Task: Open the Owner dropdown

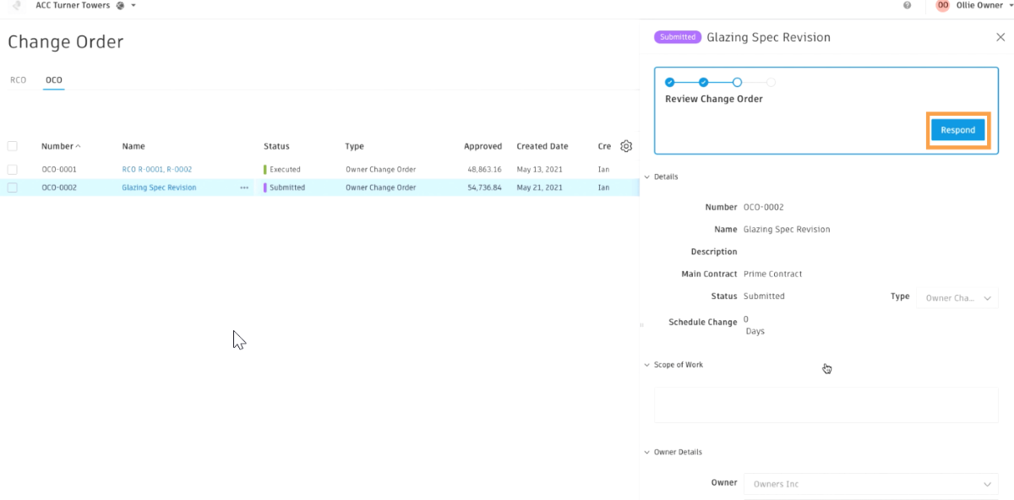Action: pyautogui.click(x=871, y=484)
